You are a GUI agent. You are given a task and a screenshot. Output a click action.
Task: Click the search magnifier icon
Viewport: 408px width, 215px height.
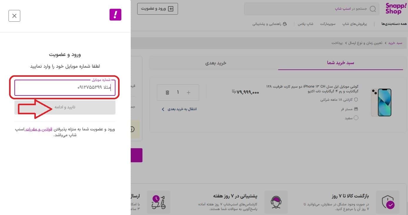pyautogui.click(x=372, y=9)
